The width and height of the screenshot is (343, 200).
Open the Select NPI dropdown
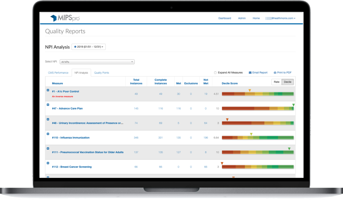coord(97,62)
